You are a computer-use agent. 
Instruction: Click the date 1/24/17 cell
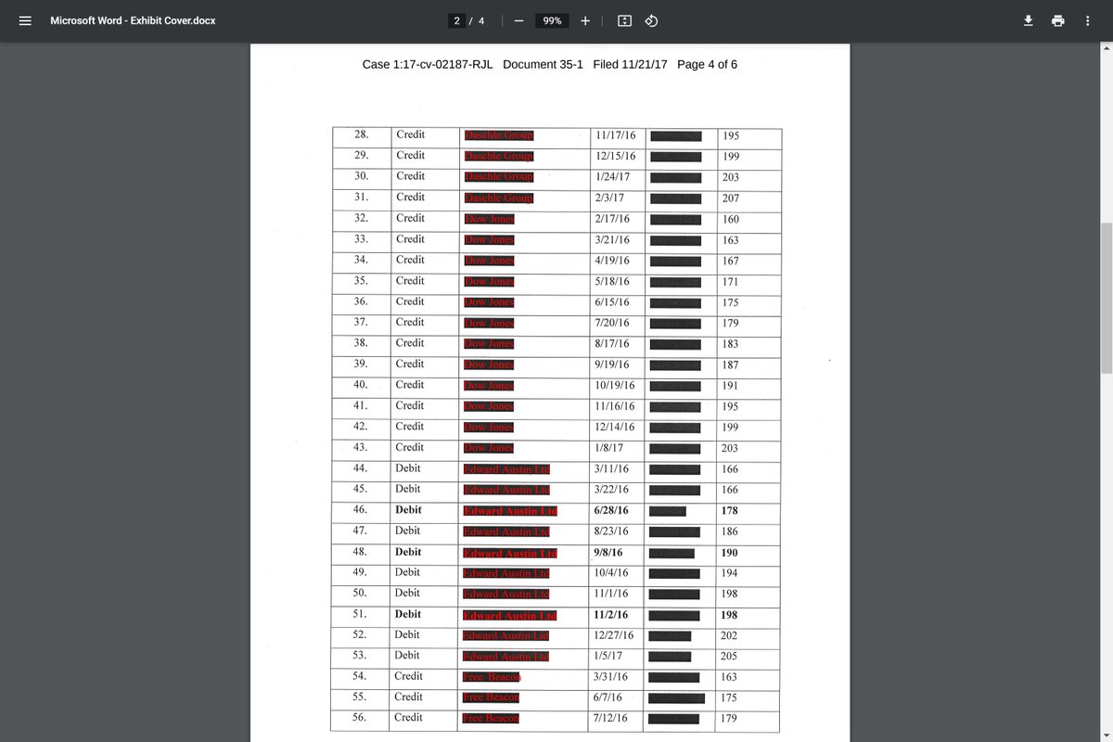coord(612,176)
